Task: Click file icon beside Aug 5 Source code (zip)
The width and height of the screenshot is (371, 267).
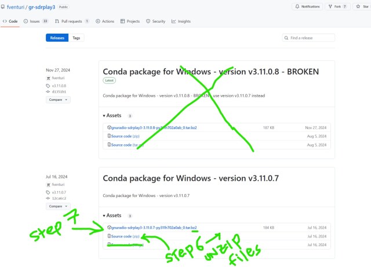Action: coord(109,136)
